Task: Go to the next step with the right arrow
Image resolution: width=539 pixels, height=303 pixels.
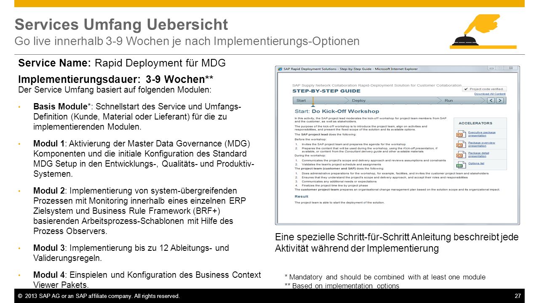Action: click(500, 101)
